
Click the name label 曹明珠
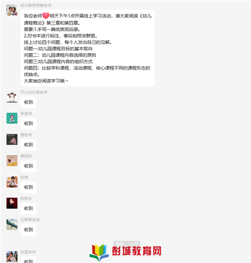click(26, 156)
